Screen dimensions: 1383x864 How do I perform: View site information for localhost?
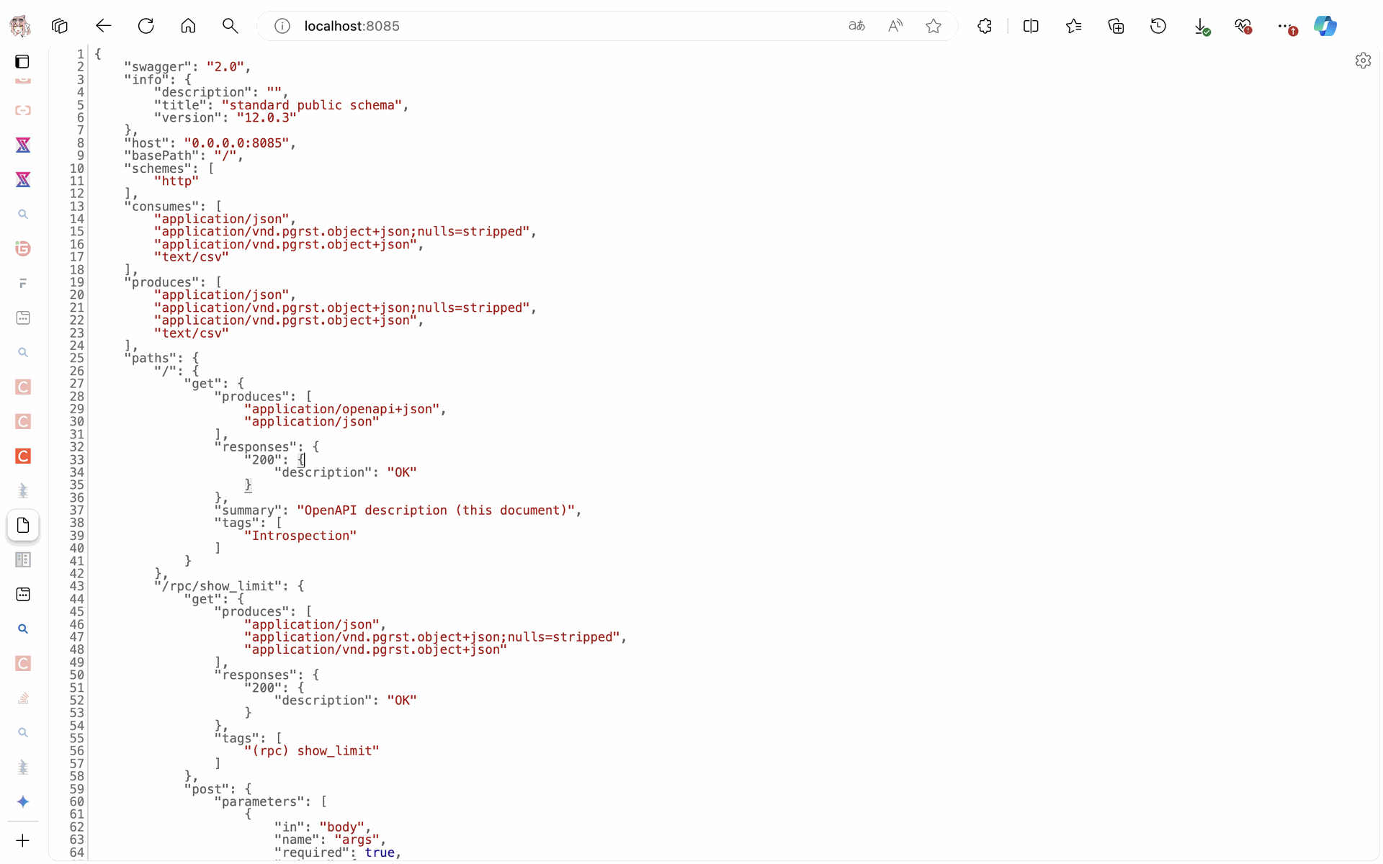tap(282, 27)
